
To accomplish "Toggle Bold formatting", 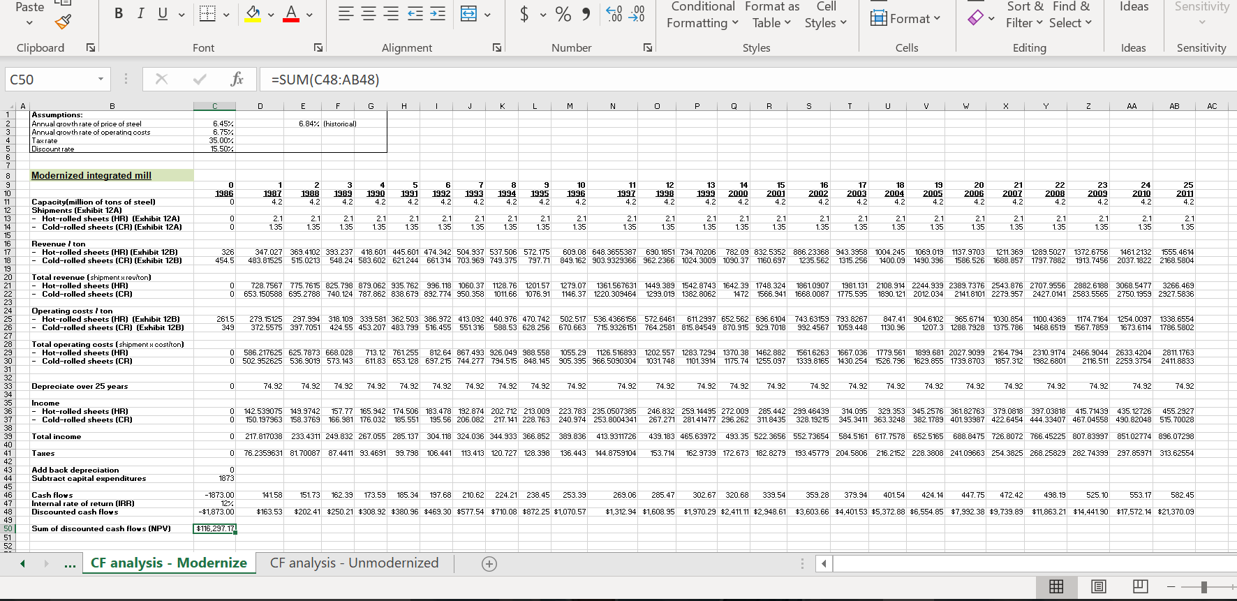I will (x=119, y=14).
